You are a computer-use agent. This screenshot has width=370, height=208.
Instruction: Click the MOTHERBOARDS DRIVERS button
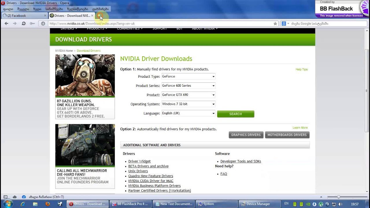287,135
